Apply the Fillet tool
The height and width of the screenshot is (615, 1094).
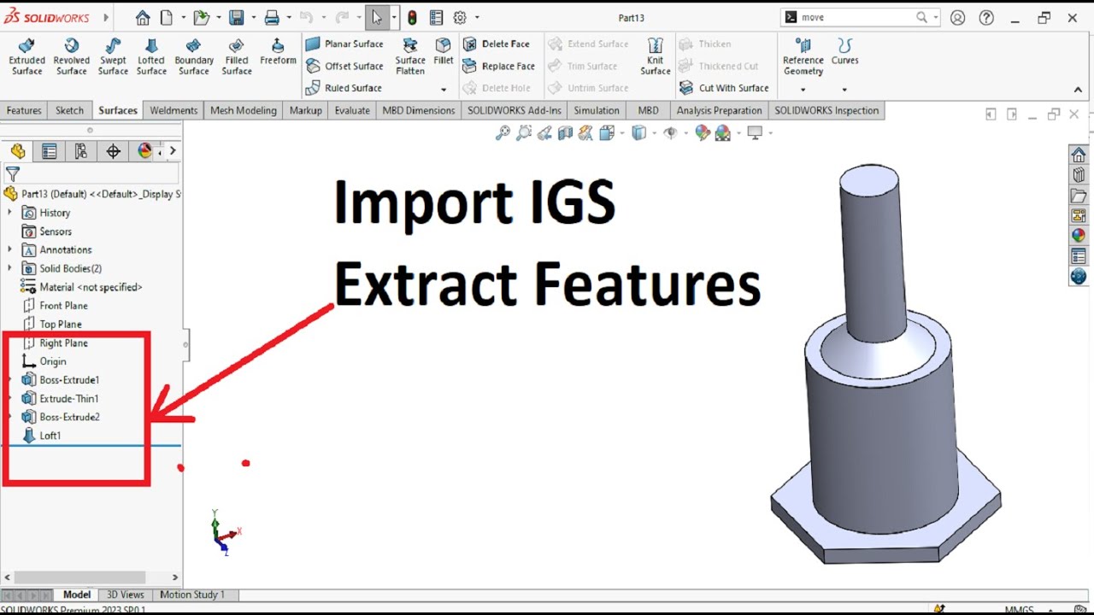click(x=444, y=52)
